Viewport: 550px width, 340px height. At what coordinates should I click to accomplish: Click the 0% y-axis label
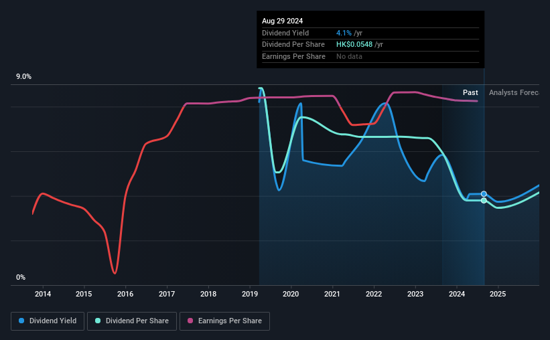tap(21, 277)
